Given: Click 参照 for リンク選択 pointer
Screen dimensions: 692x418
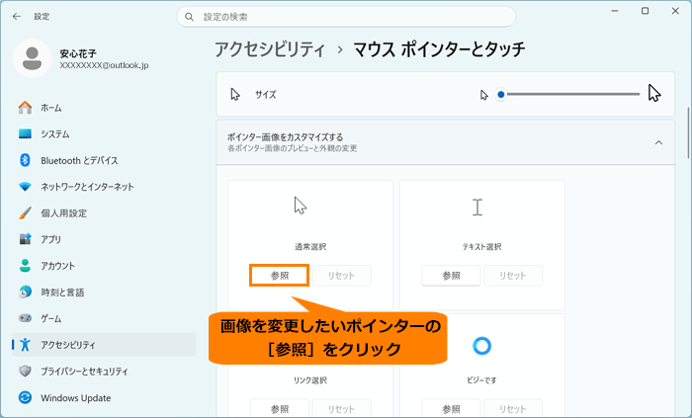Looking at the screenshot, I should tap(280, 408).
